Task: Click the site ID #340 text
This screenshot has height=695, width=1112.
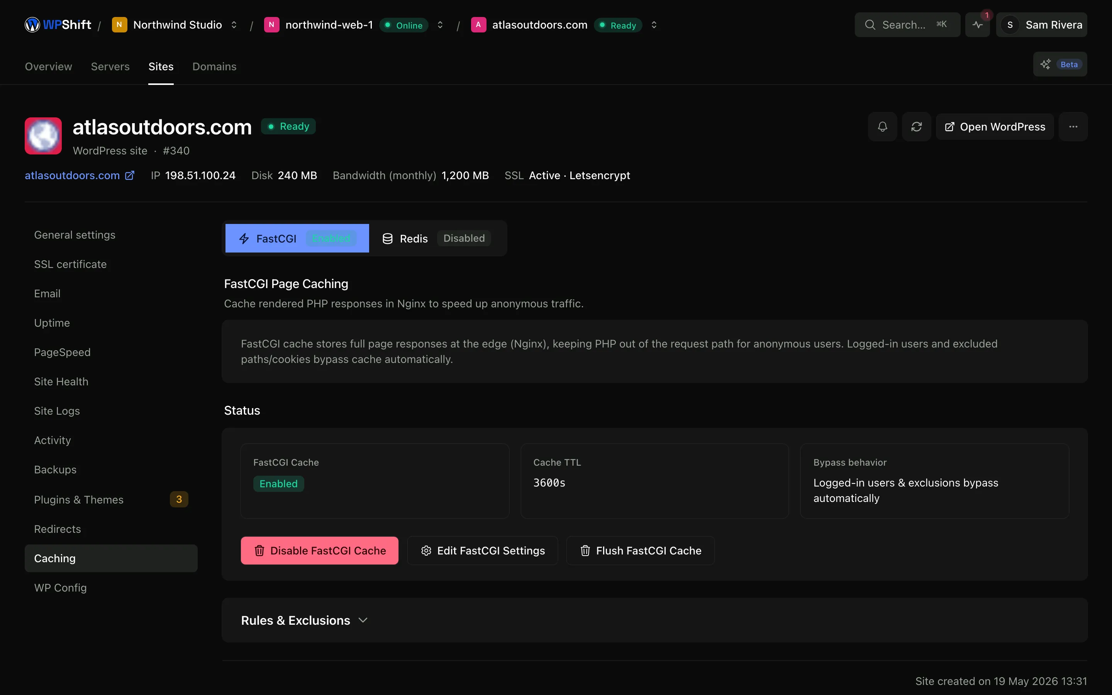Action: pos(176,151)
